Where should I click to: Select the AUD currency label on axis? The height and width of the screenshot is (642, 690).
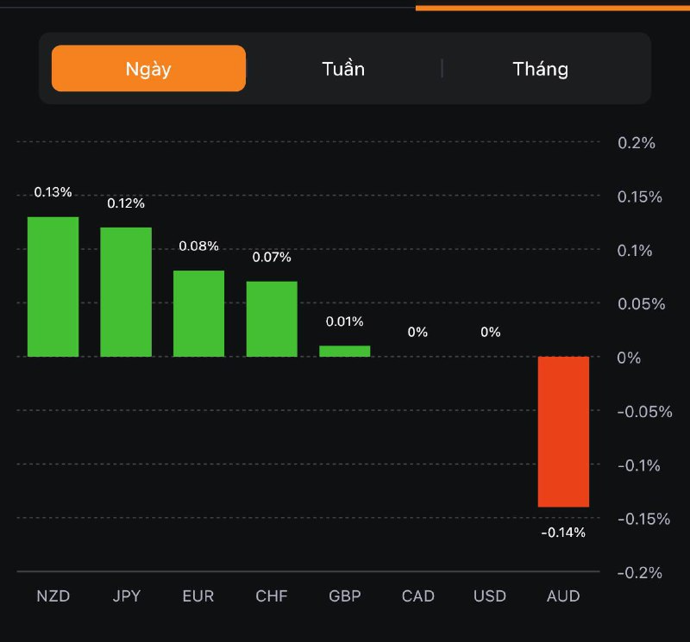[564, 596]
